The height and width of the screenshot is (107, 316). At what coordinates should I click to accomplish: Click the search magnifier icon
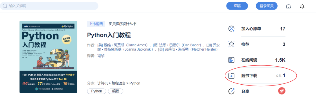tap(5, 6)
